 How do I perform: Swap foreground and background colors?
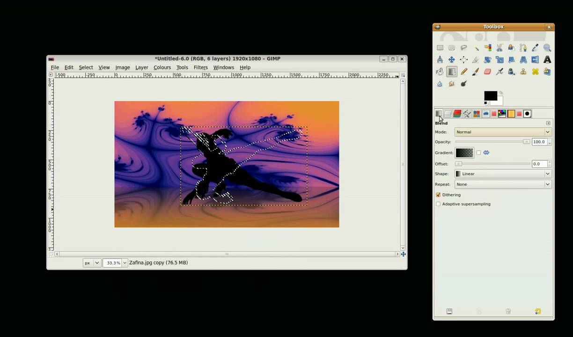coord(501,93)
